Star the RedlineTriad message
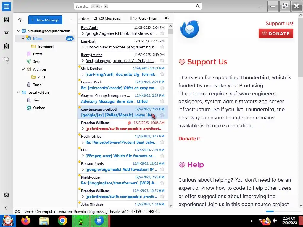Screen dimensions: 303x227 pyautogui.click(x=162, y=142)
